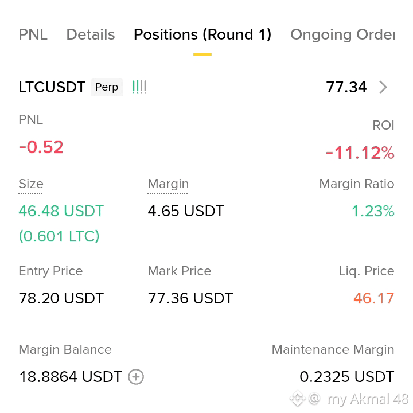Tap the underlined Size label
Image resolution: width=413 pixels, height=413 pixels.
click(31, 184)
